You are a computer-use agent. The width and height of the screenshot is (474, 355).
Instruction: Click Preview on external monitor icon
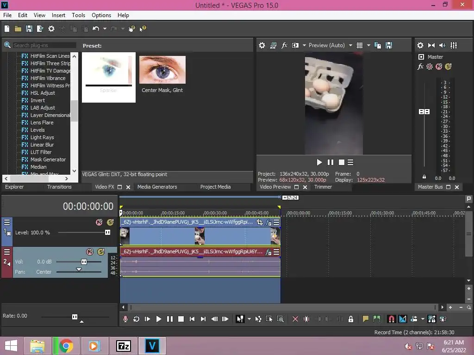tap(273, 45)
